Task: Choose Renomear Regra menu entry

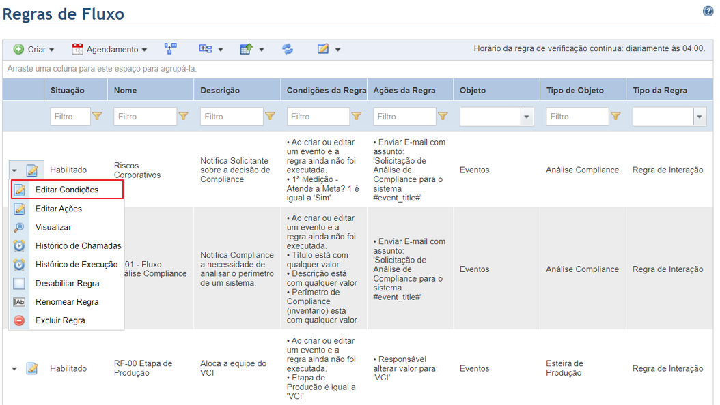Action: (x=67, y=302)
